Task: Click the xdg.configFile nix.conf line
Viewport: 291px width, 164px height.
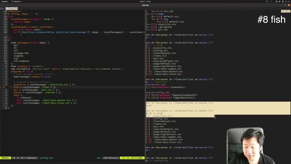Action: pyautogui.click(x=67, y=69)
